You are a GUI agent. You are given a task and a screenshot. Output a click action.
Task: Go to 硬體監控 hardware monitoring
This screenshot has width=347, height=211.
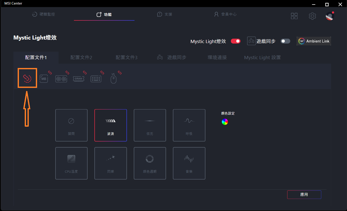43,14
